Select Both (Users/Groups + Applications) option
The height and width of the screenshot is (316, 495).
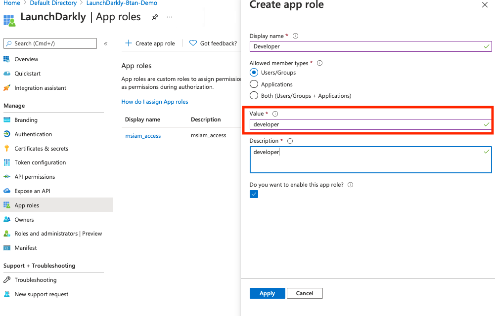coord(254,96)
